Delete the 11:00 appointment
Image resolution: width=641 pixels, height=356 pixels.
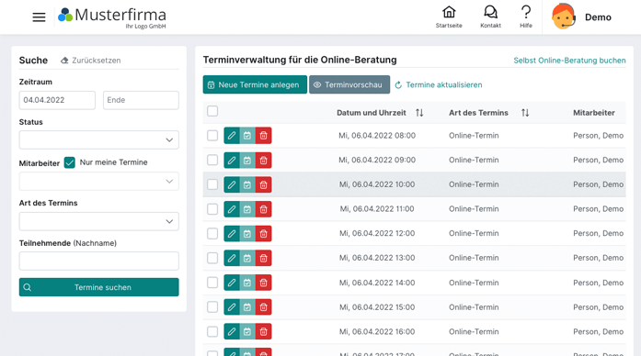tap(263, 209)
